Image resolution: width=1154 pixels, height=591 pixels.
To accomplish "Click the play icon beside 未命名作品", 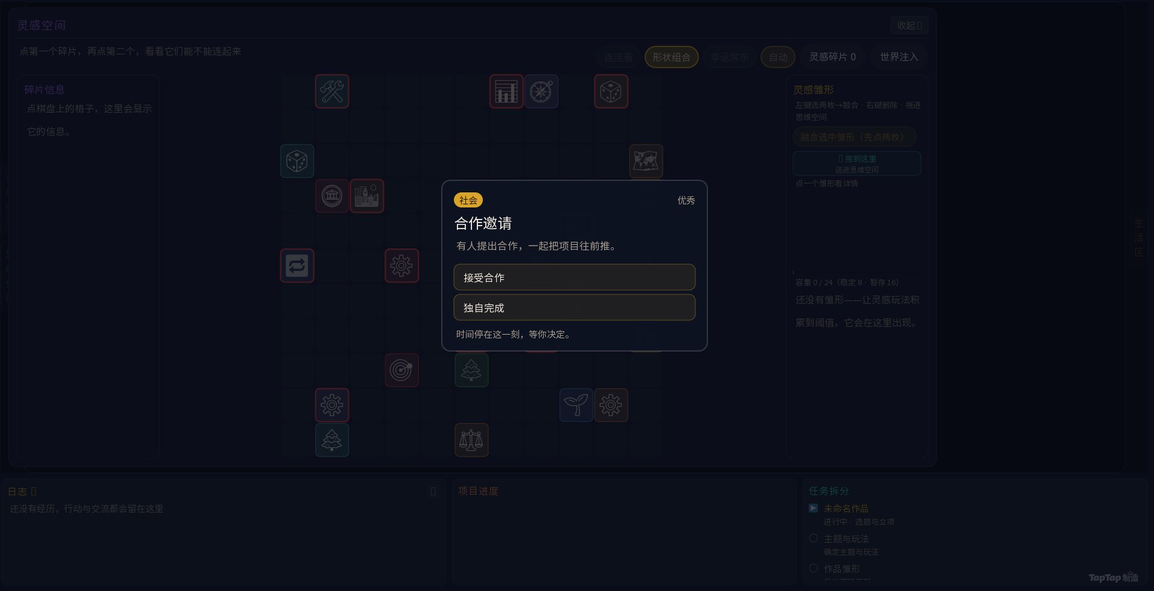I will (814, 508).
